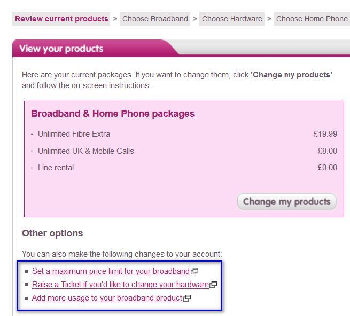Jump to the Choose Home Phone step

[312, 19]
